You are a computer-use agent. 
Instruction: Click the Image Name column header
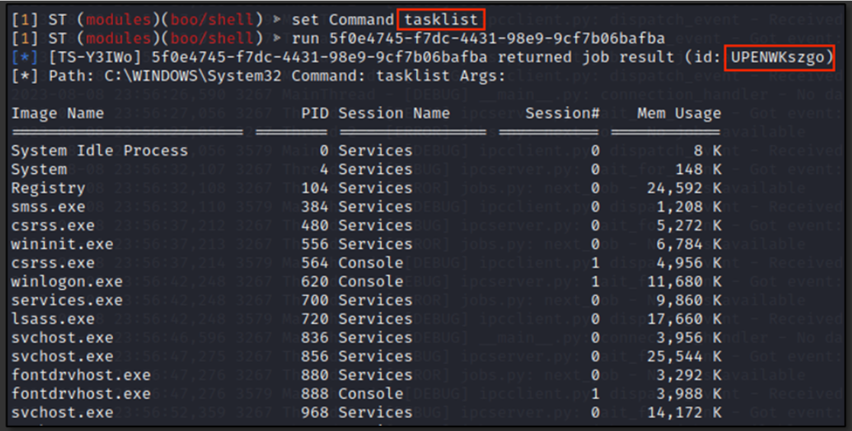coord(57,114)
